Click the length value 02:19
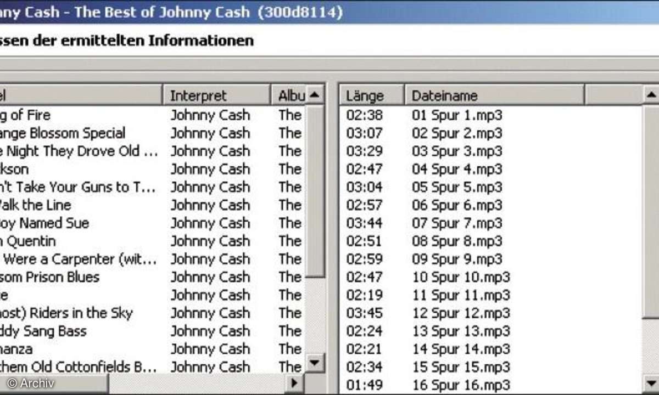This screenshot has height=395, width=659. coord(365,295)
